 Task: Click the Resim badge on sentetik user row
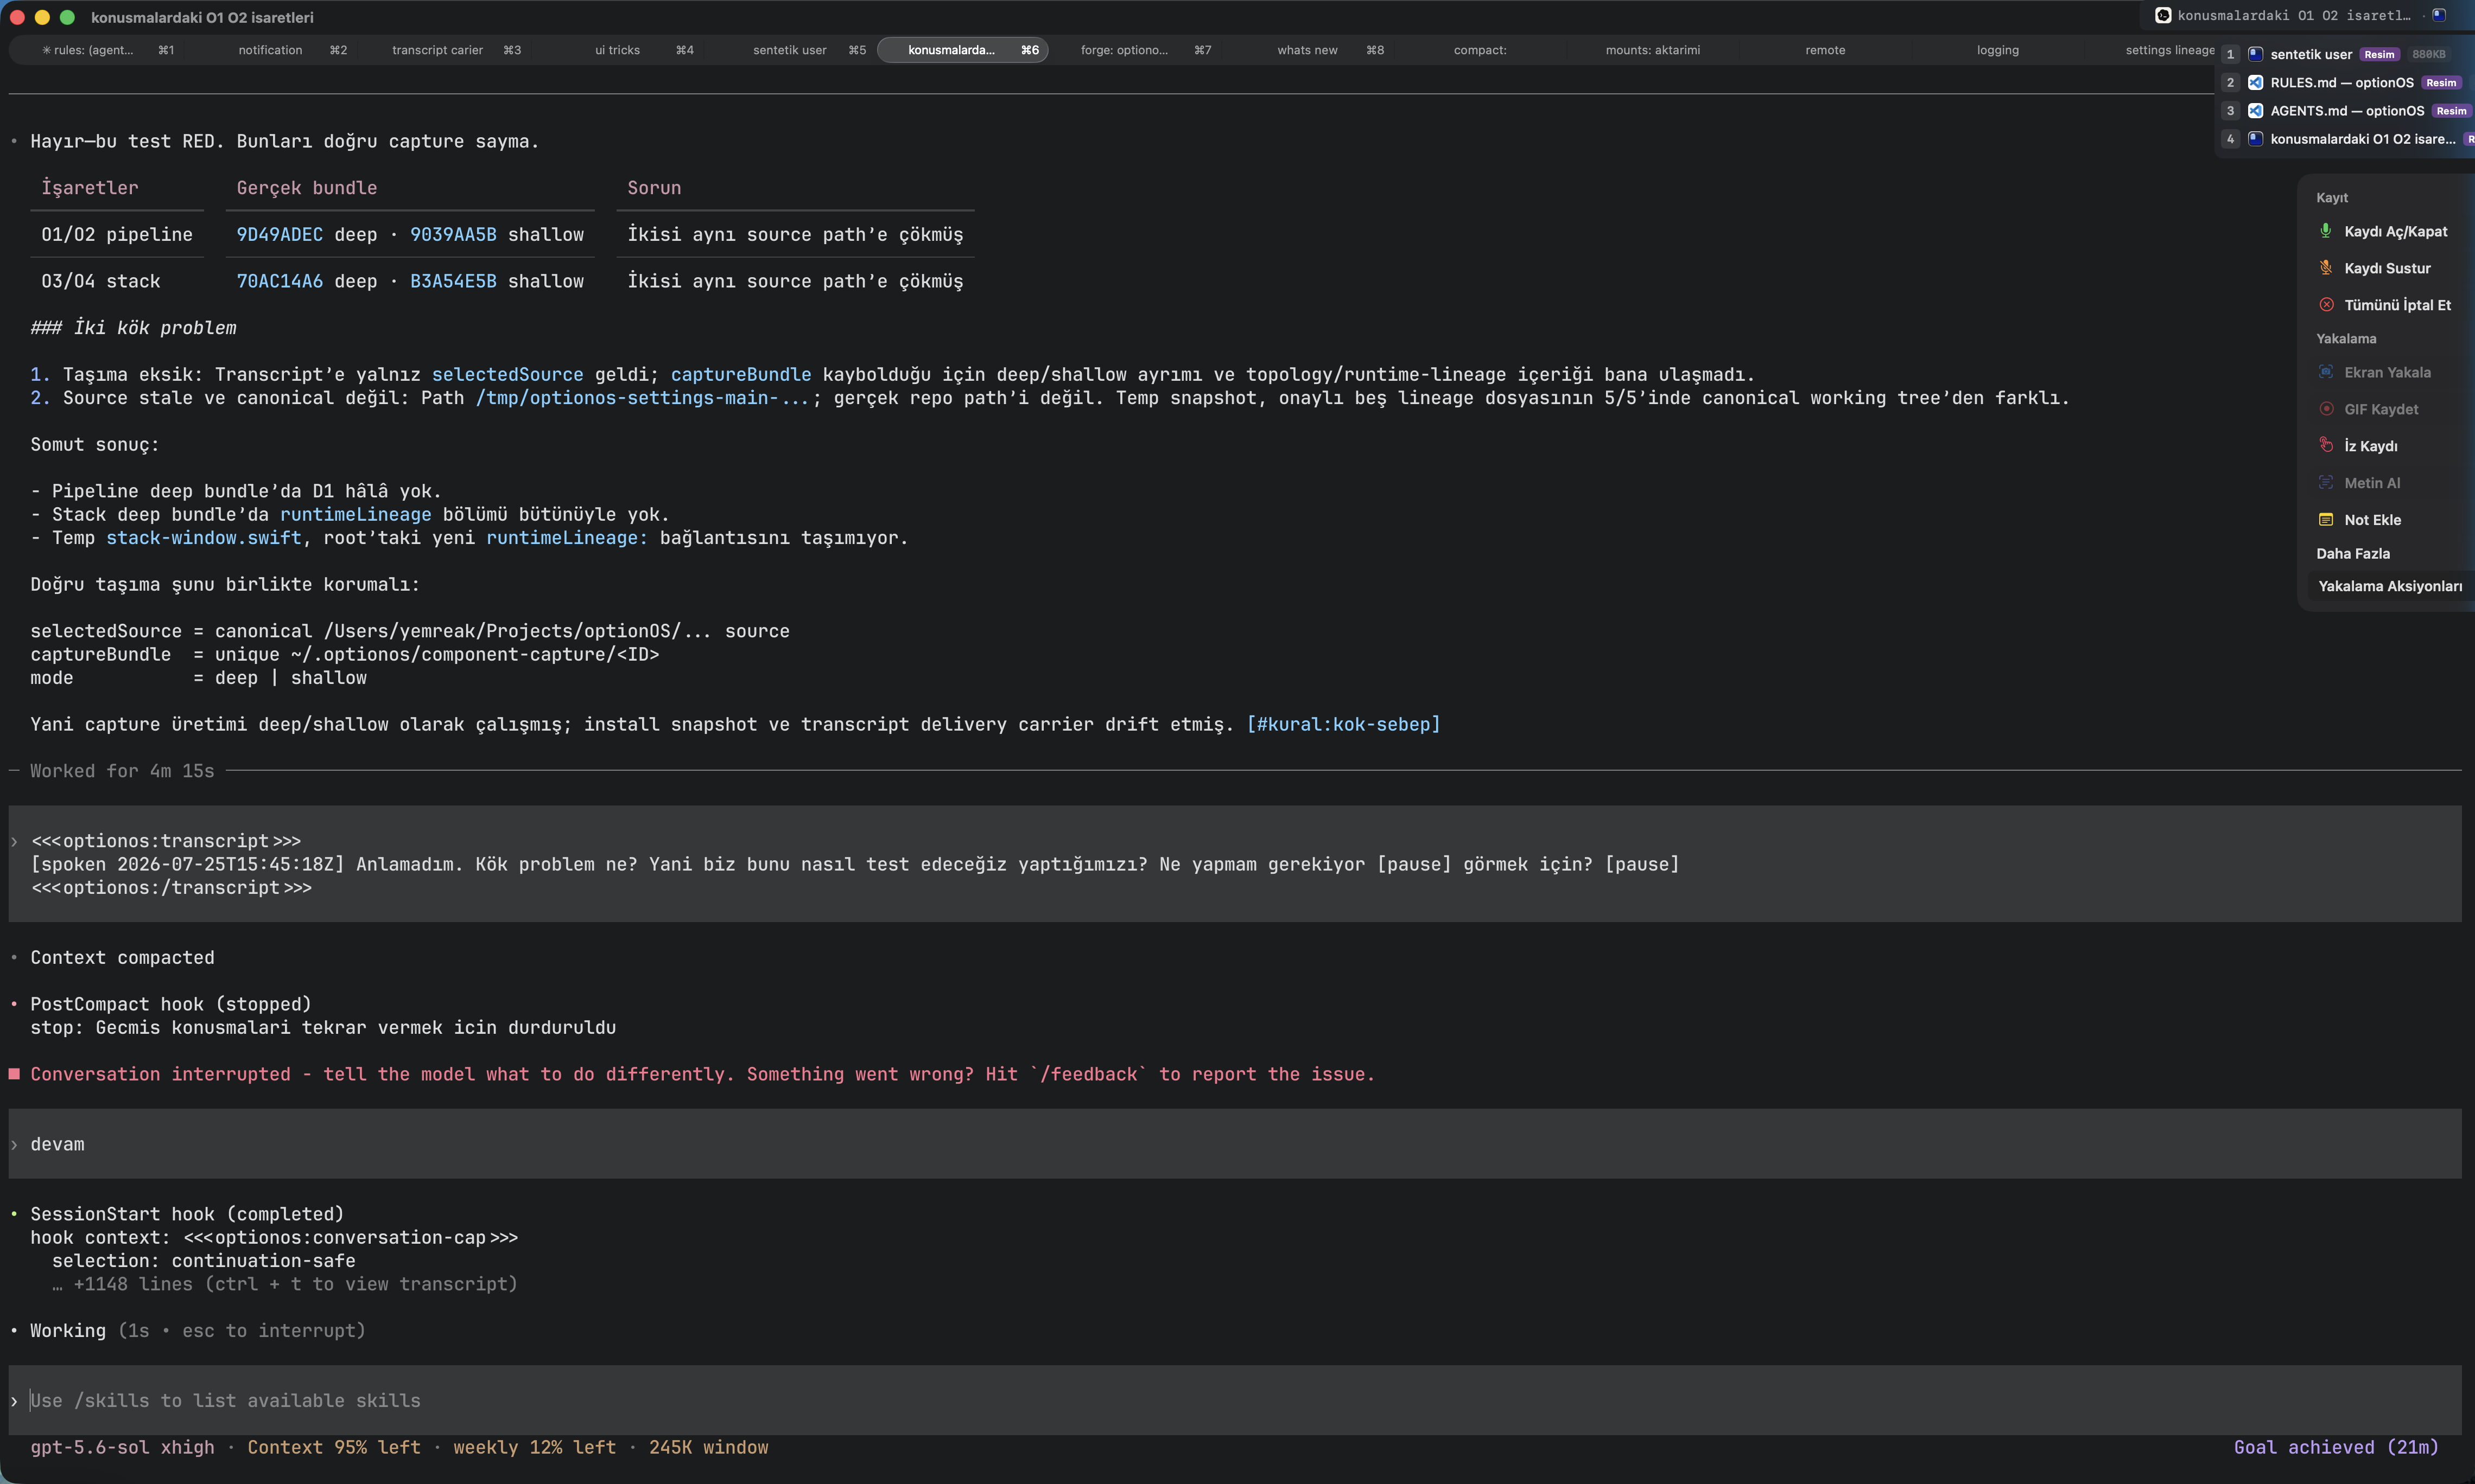[x=2379, y=54]
